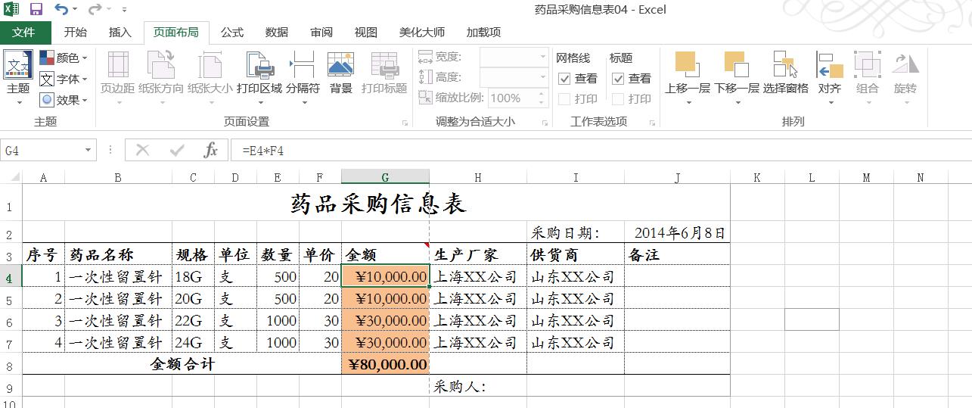
Task: Open the Width (宽度) dropdown
Action: coord(542,57)
